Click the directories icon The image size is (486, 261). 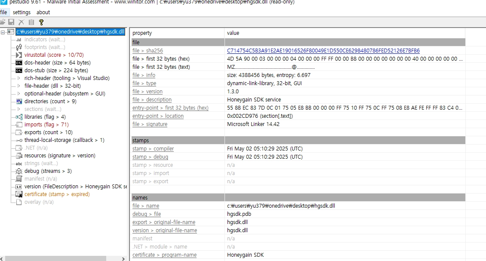pos(19,101)
